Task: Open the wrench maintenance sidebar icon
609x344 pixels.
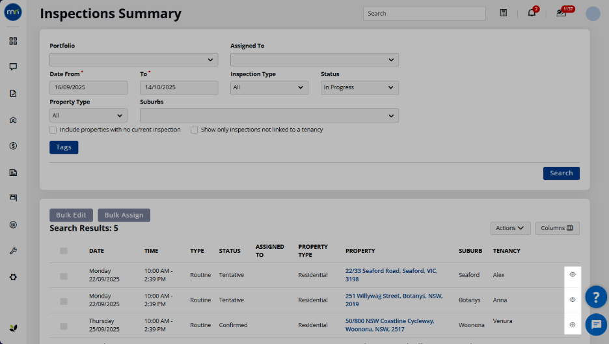Action: pyautogui.click(x=13, y=251)
